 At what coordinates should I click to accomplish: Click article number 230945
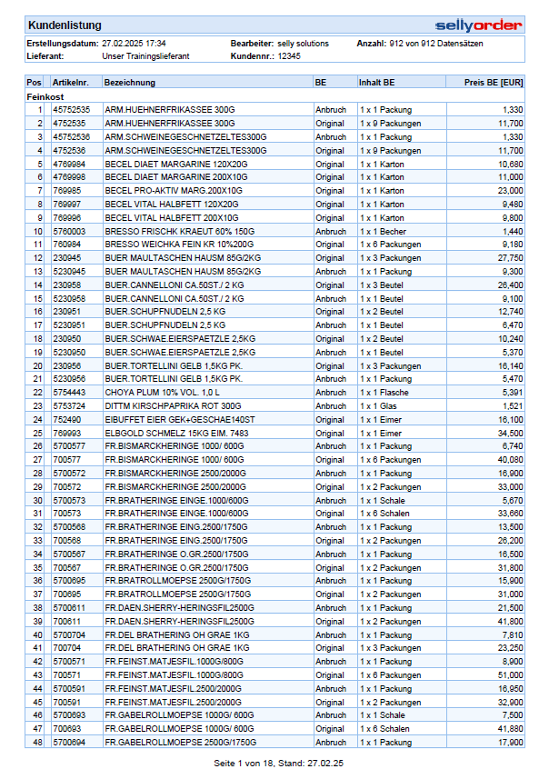pyautogui.click(x=67, y=258)
